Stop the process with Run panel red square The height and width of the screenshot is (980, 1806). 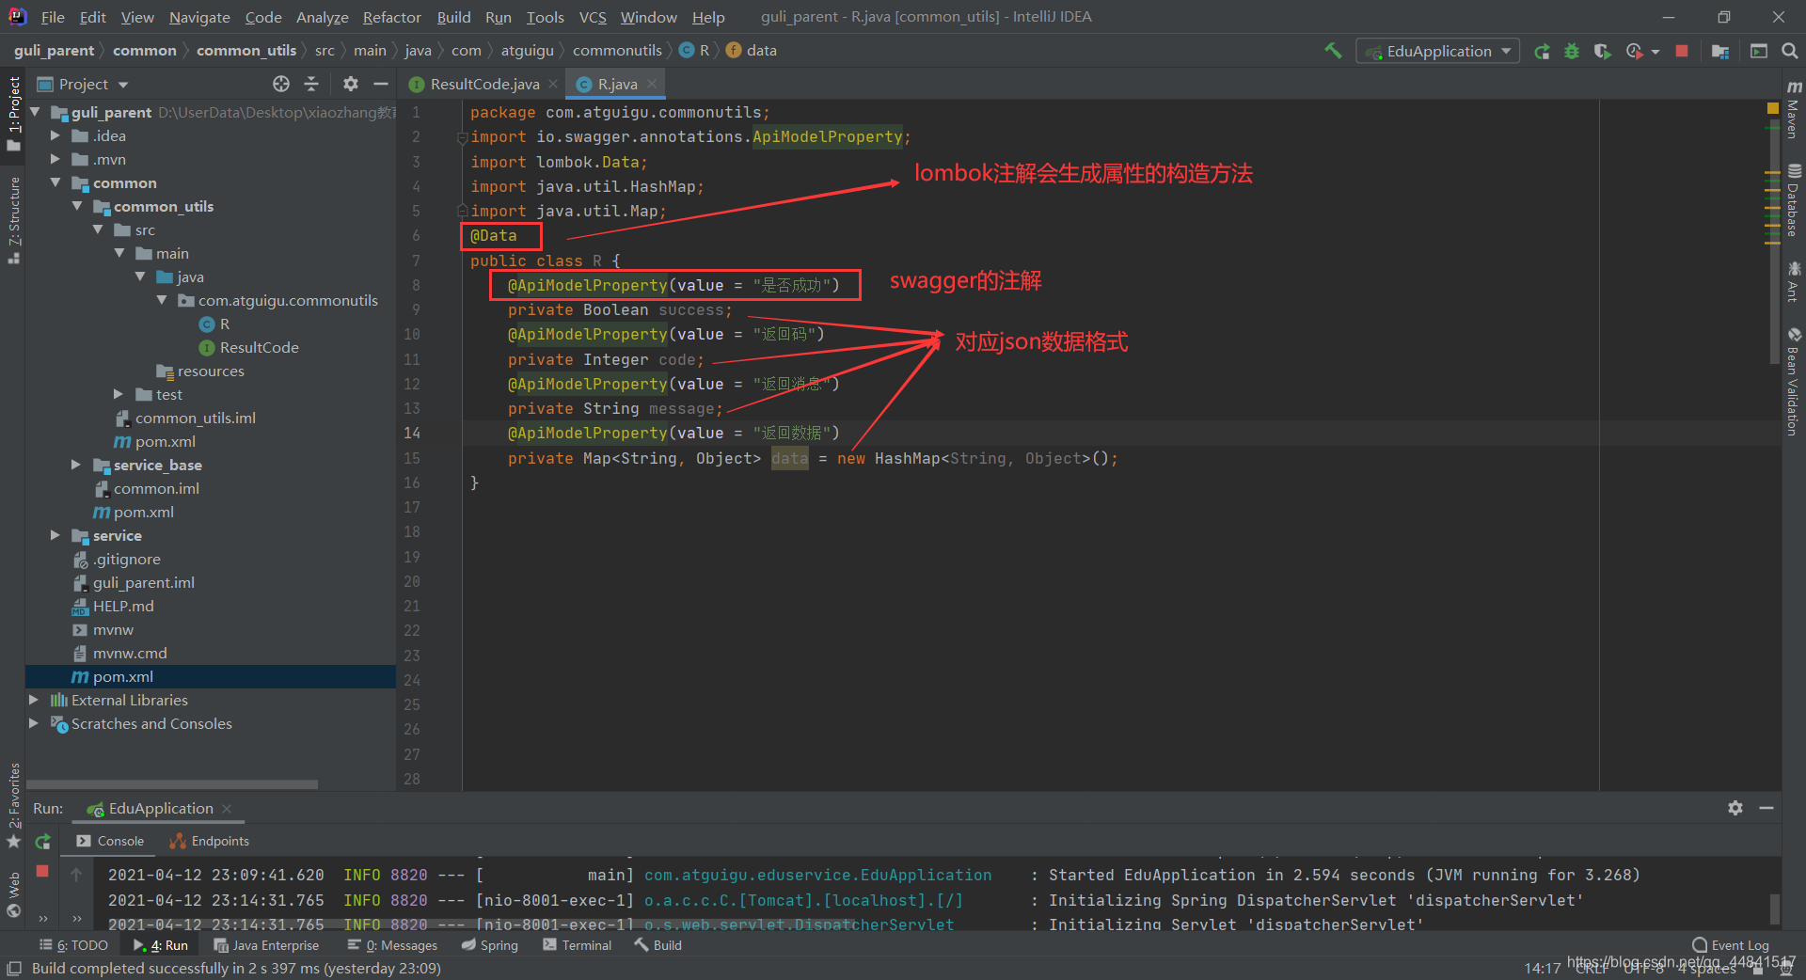coord(42,872)
